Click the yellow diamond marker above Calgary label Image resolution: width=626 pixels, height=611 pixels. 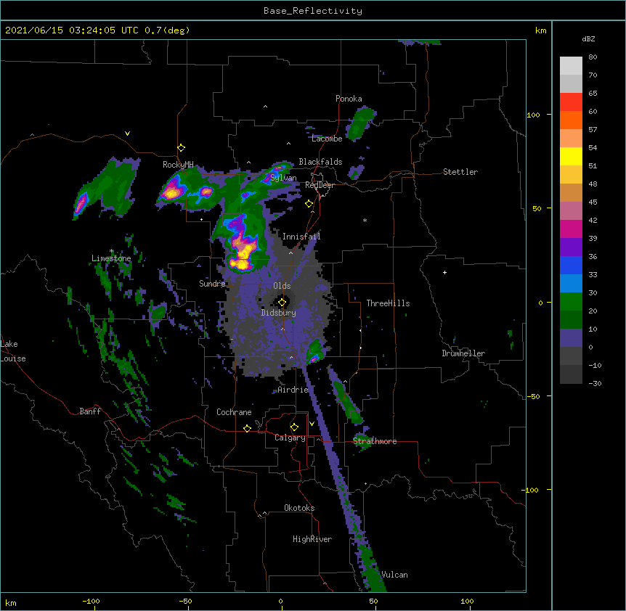[x=294, y=427]
